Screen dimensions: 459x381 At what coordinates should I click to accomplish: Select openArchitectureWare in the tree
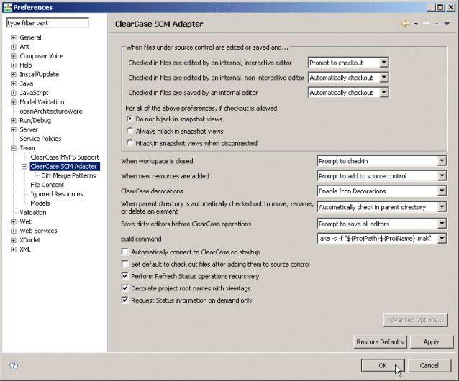point(51,111)
